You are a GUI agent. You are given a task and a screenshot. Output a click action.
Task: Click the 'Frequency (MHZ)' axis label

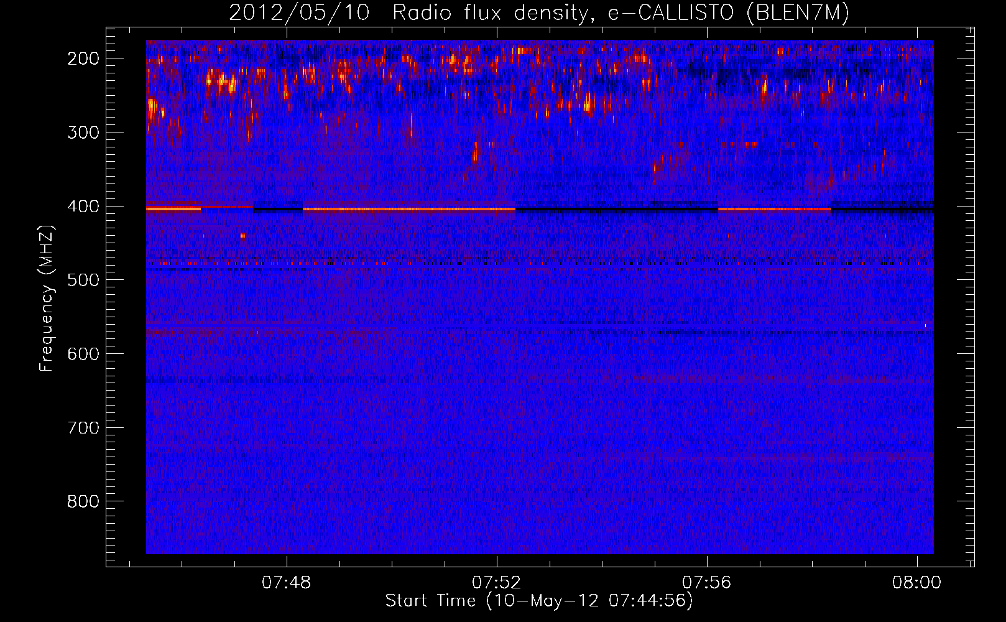pos(47,299)
